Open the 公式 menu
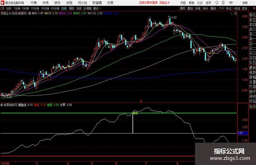This screenshot has width=256, height=165. (x=200, y=3)
